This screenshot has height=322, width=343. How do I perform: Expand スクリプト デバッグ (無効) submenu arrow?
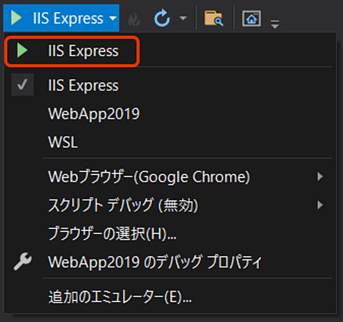click(320, 205)
